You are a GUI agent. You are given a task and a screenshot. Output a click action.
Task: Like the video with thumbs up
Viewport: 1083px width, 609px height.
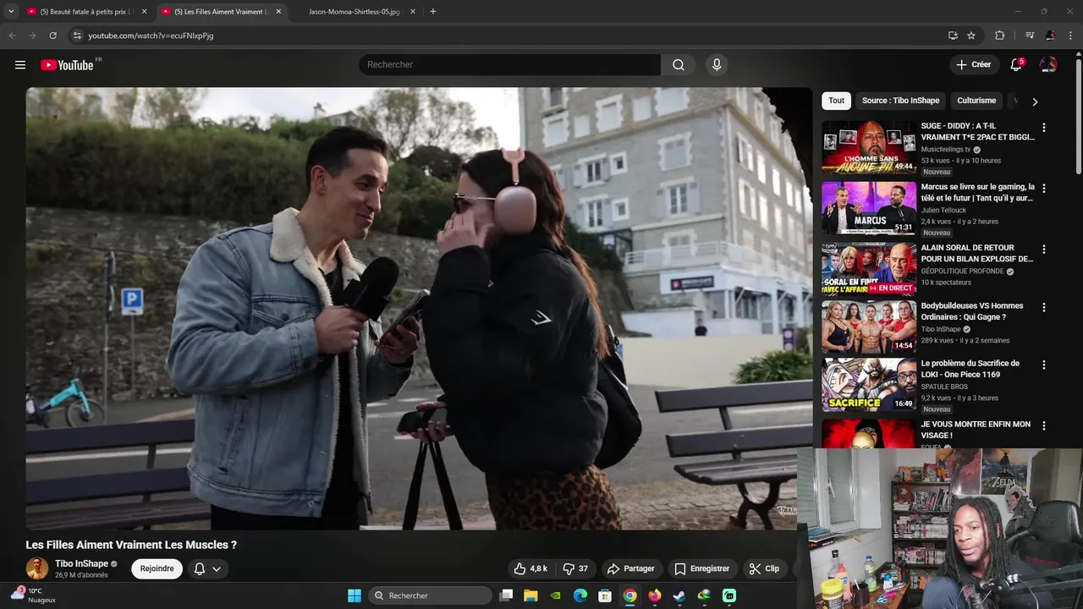531,568
